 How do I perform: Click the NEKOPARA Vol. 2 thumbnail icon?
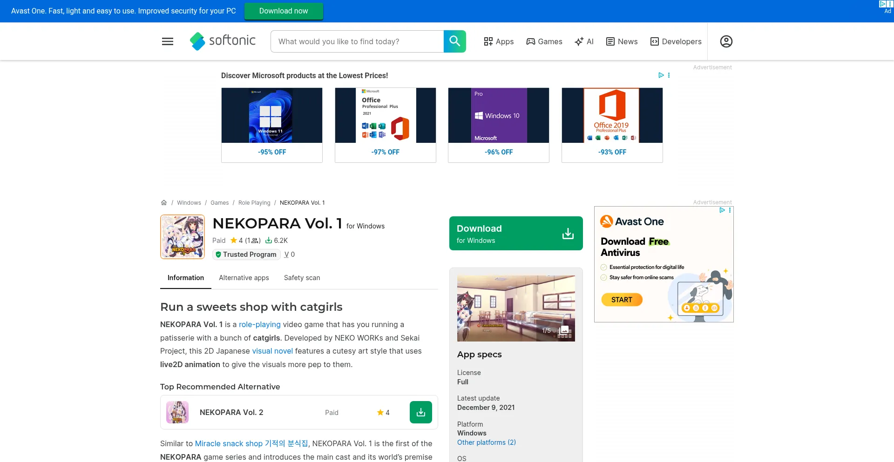click(x=177, y=412)
